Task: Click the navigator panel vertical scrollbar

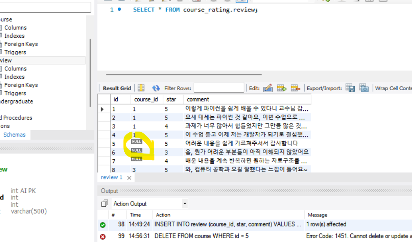Action: (90, 73)
